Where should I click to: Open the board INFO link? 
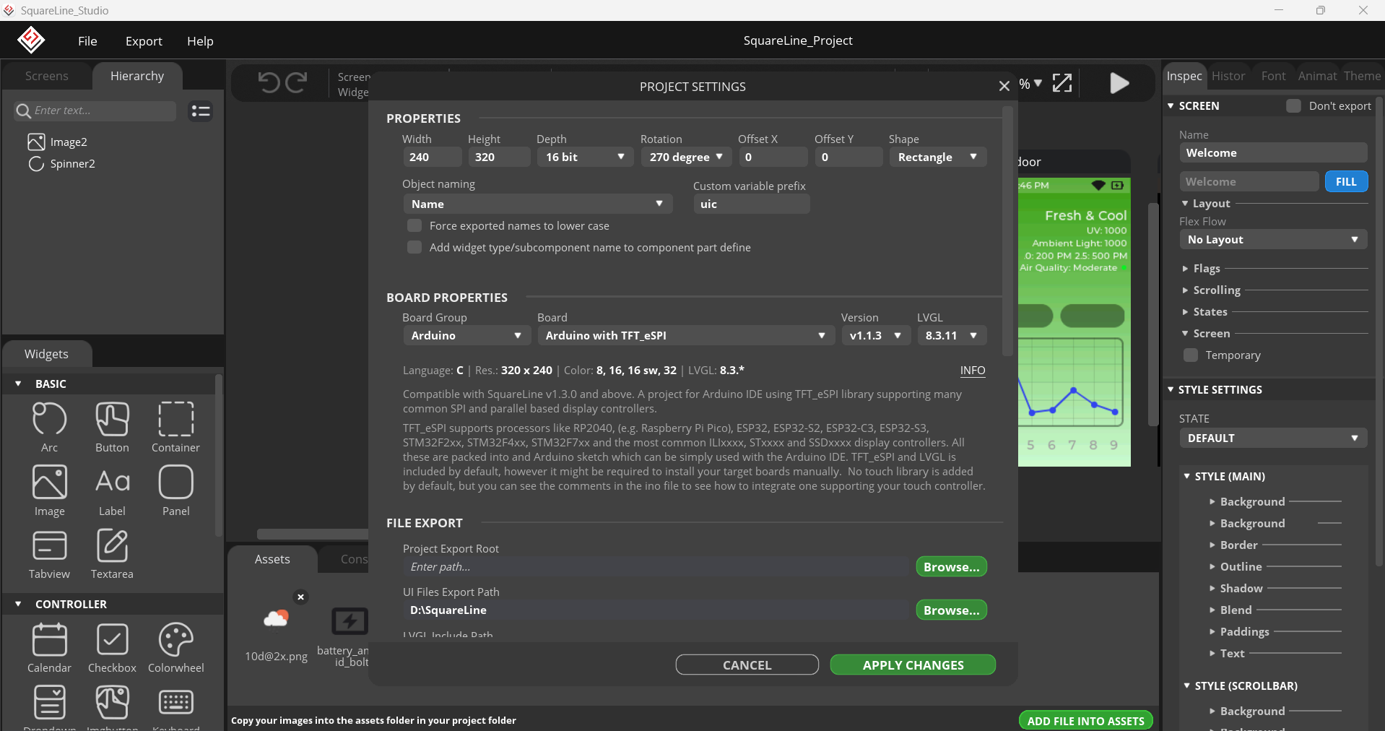[x=972, y=371]
